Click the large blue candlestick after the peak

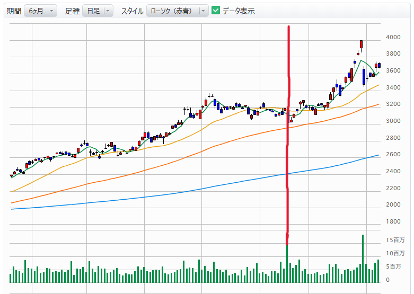coord(364,76)
